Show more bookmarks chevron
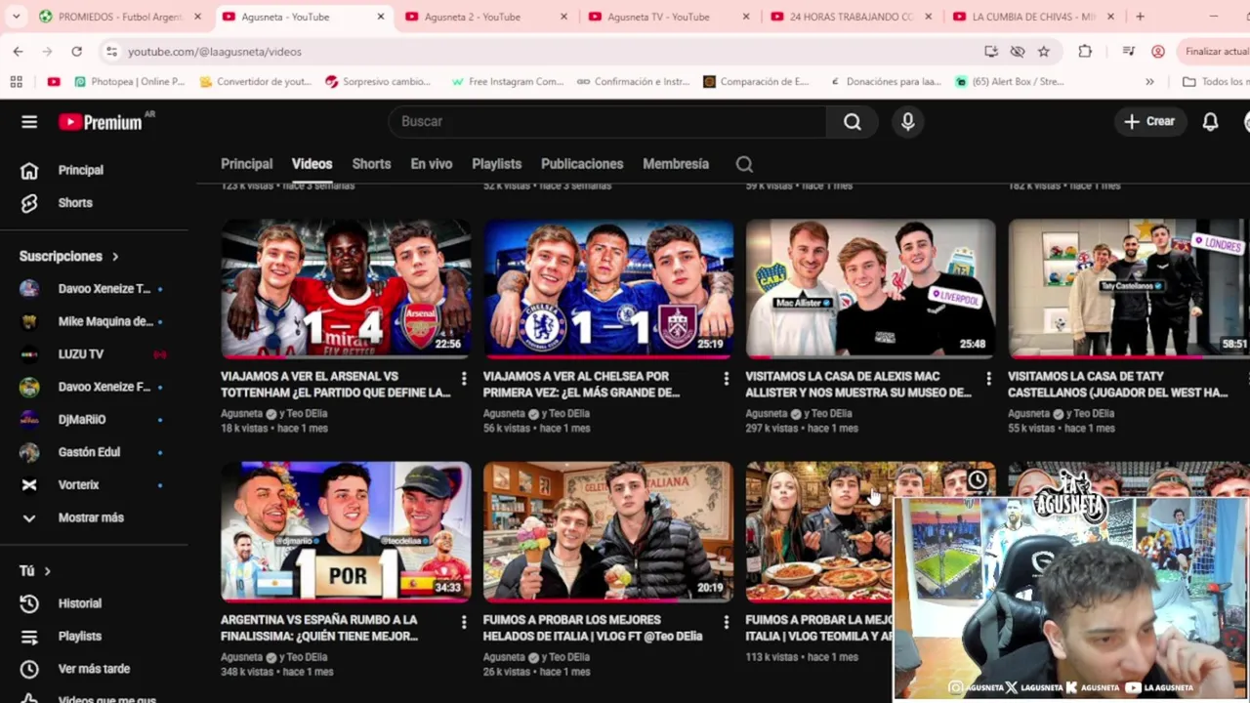Image resolution: width=1250 pixels, height=703 pixels. pos(1149,82)
